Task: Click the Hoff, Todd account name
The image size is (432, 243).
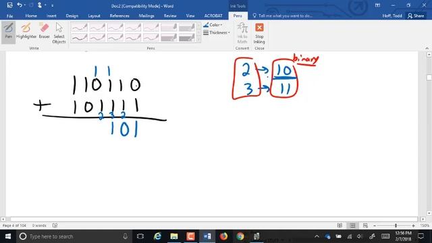Action: point(392,16)
